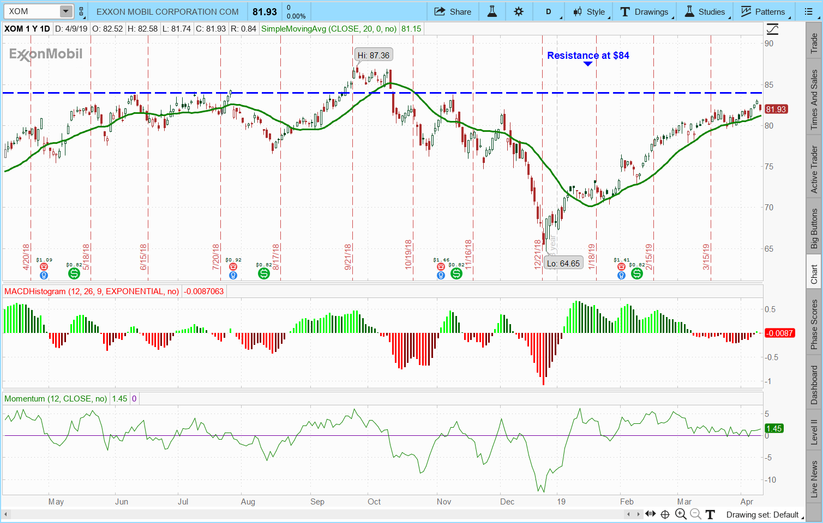Viewport: 823px width, 523px height.
Task: Click the blue lightbulb icon under the $1.09 earnings
Action: point(44,276)
